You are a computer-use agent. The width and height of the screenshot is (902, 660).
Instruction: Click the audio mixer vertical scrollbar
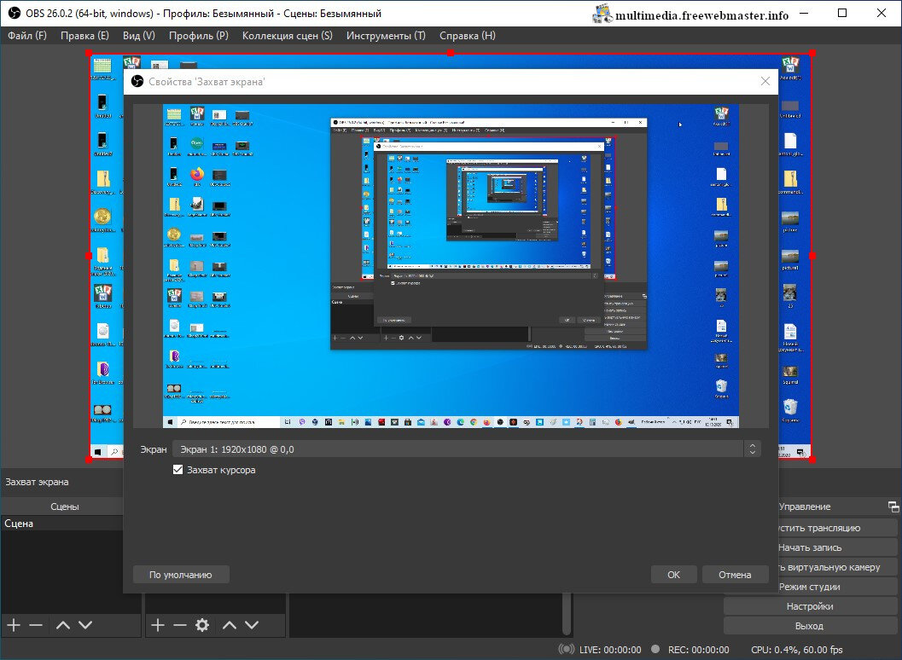[567, 613]
